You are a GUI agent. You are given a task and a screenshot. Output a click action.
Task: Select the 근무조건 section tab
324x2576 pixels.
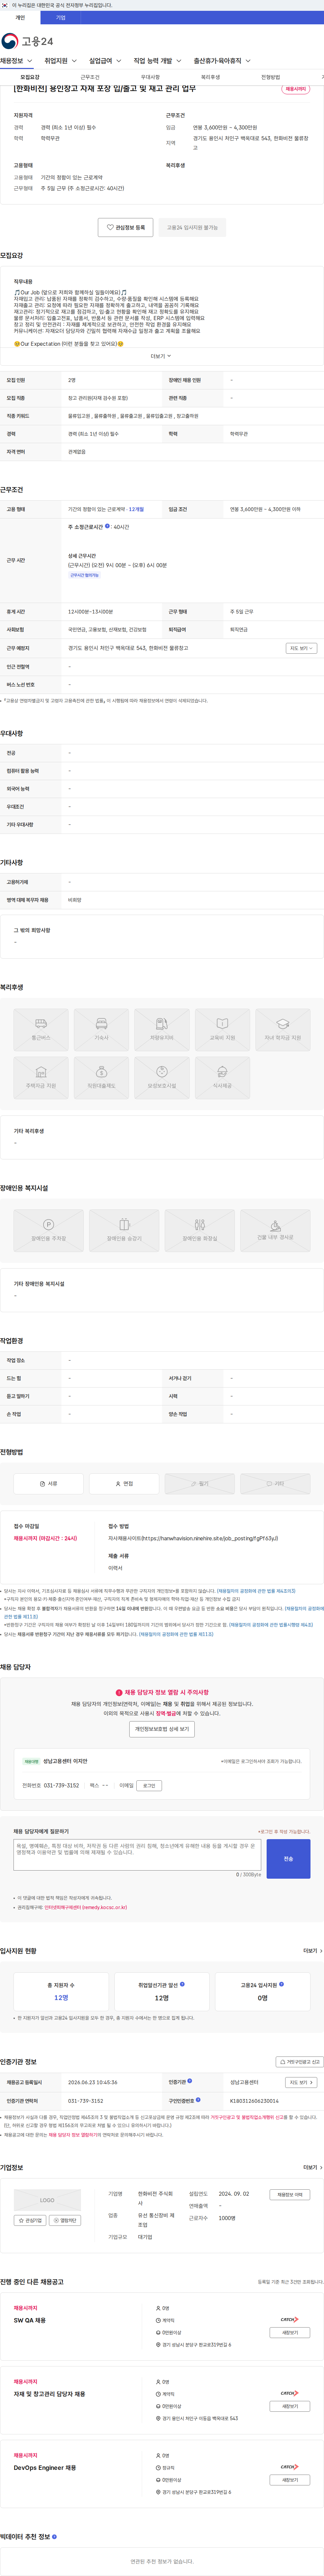90,77
